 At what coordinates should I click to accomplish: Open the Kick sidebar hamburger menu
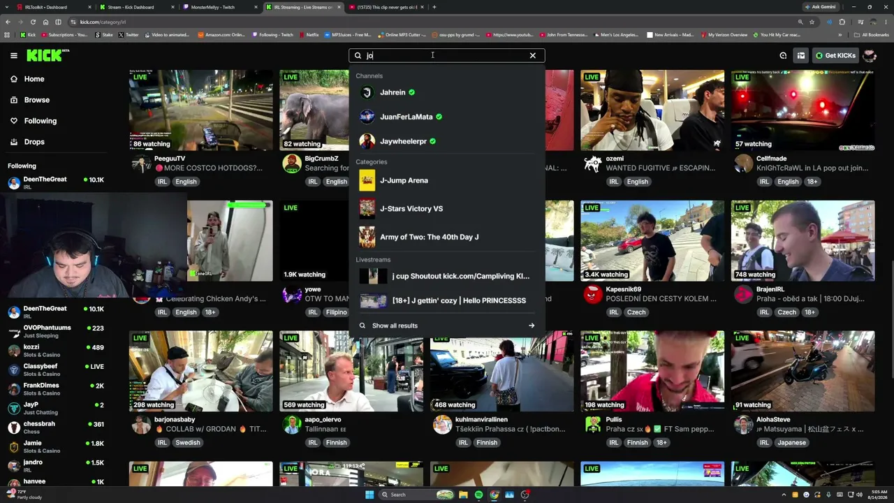pos(13,55)
